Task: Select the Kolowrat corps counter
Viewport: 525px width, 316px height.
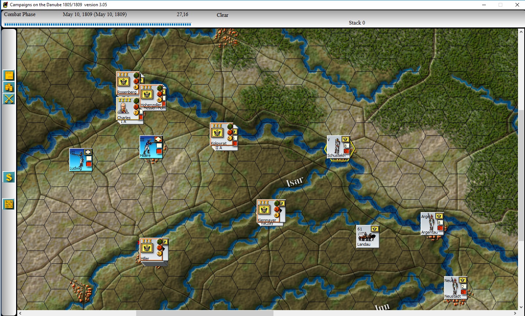Action: pyautogui.click(x=221, y=134)
